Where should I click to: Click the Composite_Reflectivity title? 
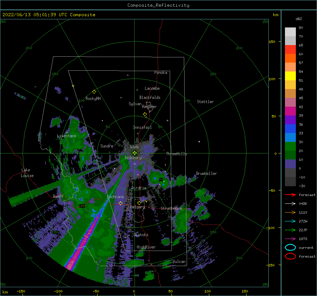[x=158, y=5]
